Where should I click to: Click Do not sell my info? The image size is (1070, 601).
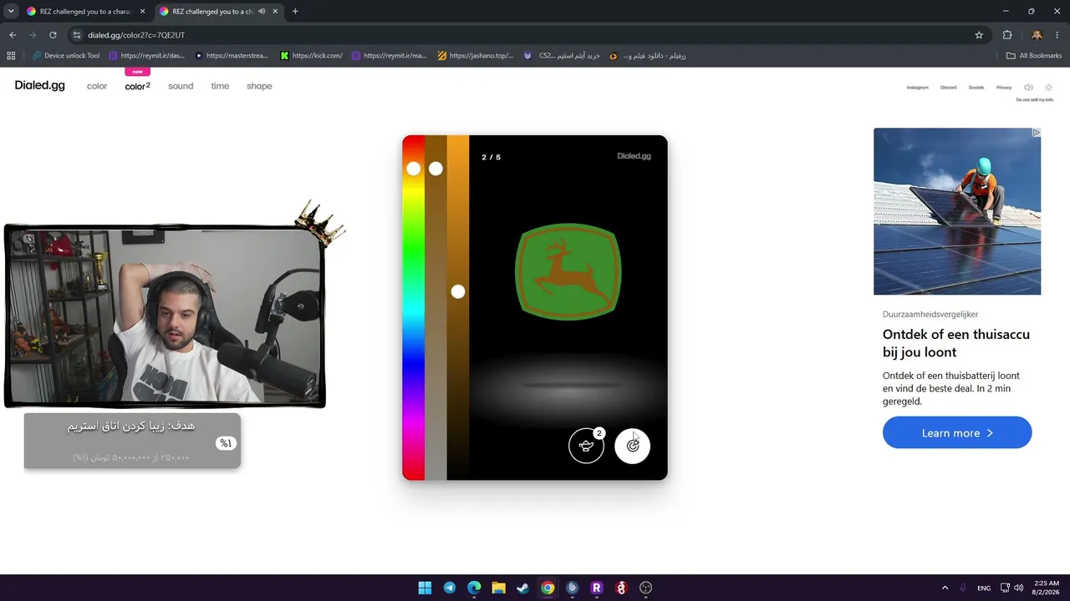pyautogui.click(x=1035, y=100)
